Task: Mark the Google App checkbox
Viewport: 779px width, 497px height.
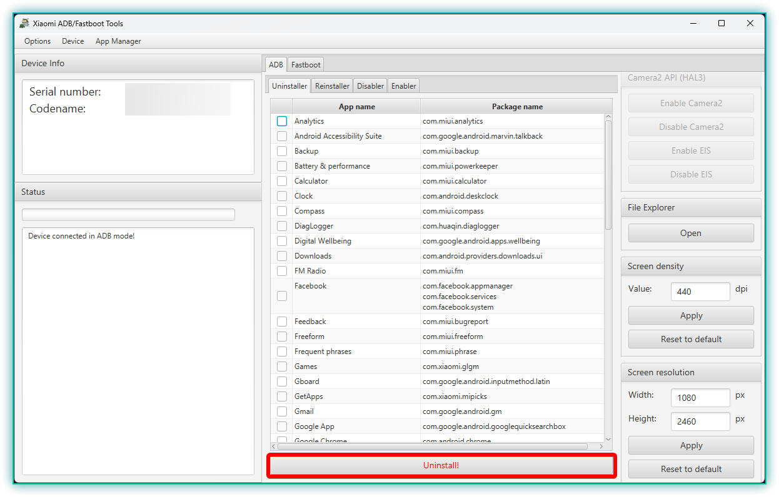Action: (282, 426)
